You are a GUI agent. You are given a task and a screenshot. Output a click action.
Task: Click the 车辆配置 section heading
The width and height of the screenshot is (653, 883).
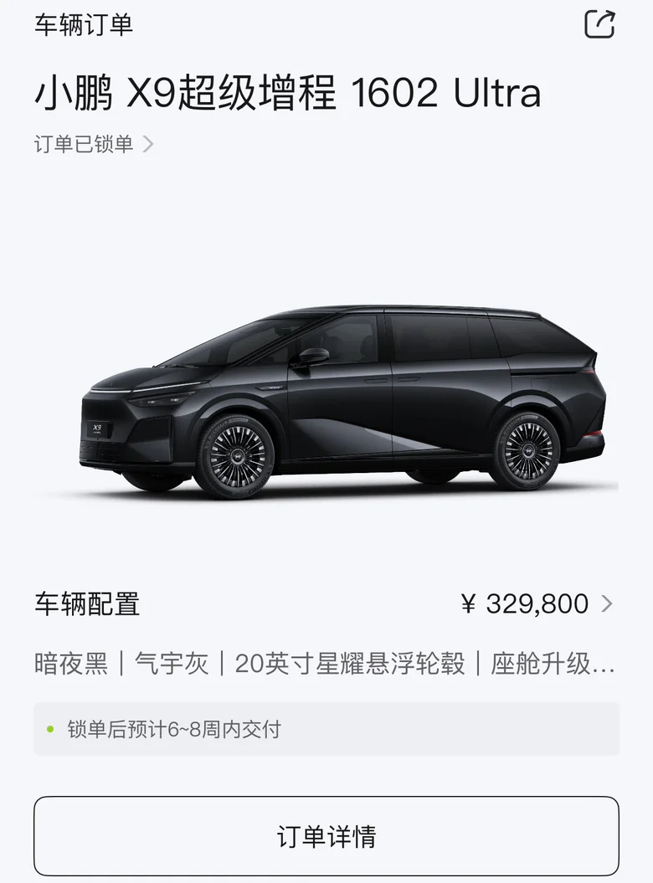coord(87,603)
